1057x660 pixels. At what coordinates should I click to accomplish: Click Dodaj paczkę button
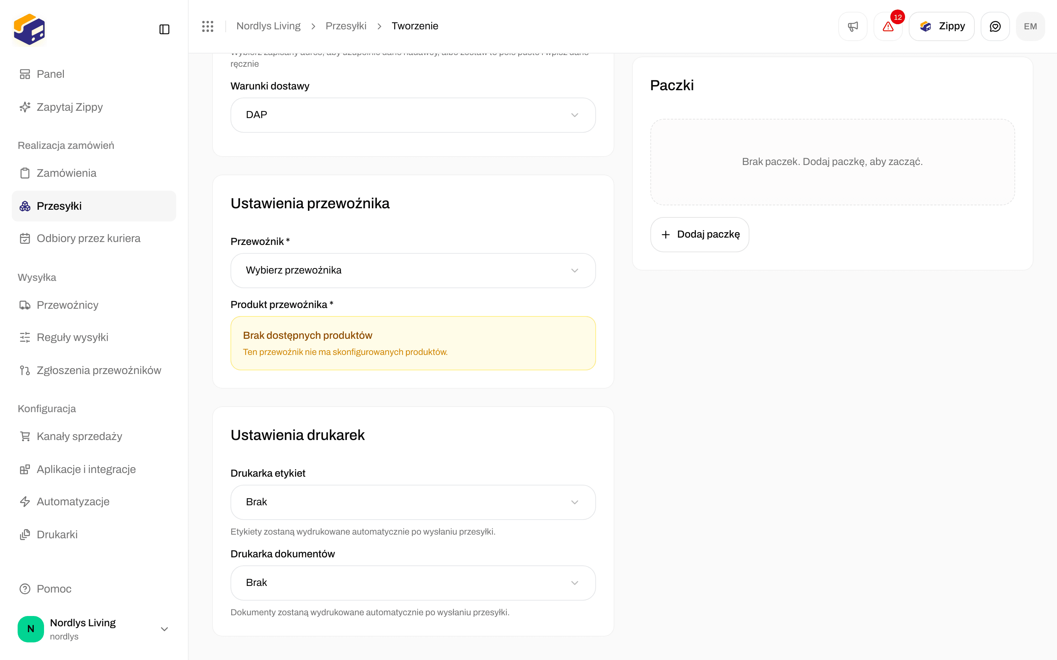click(x=700, y=234)
